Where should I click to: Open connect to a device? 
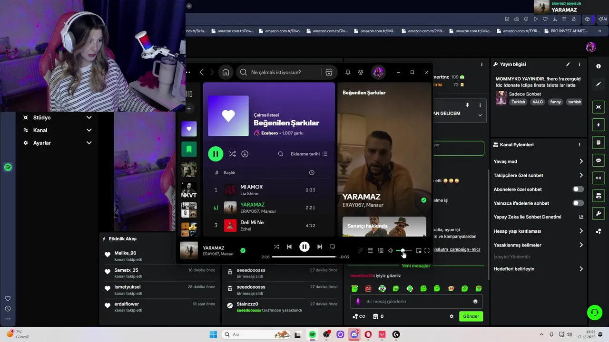tap(381, 250)
